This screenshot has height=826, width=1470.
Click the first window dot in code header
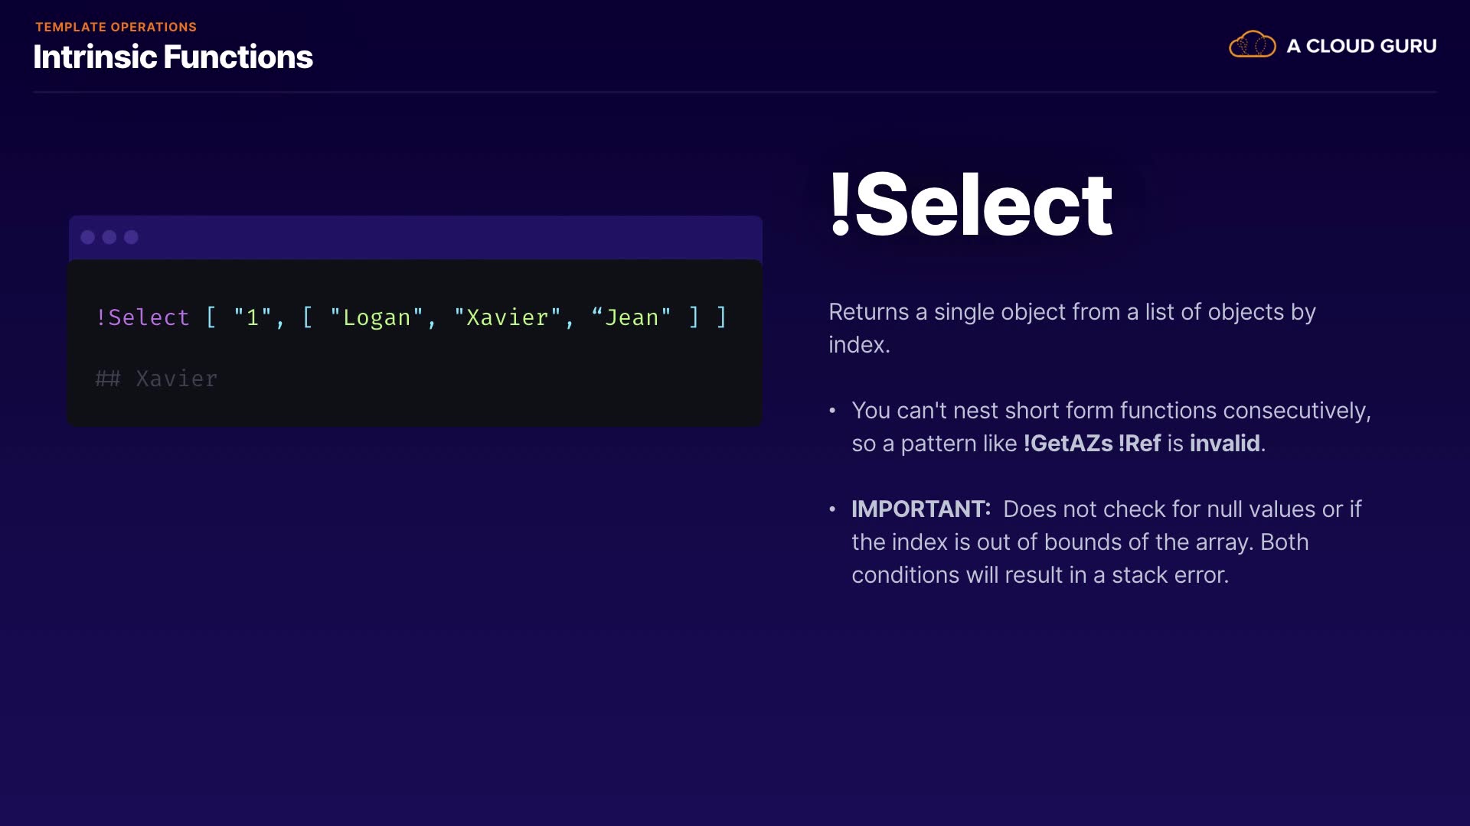point(88,237)
